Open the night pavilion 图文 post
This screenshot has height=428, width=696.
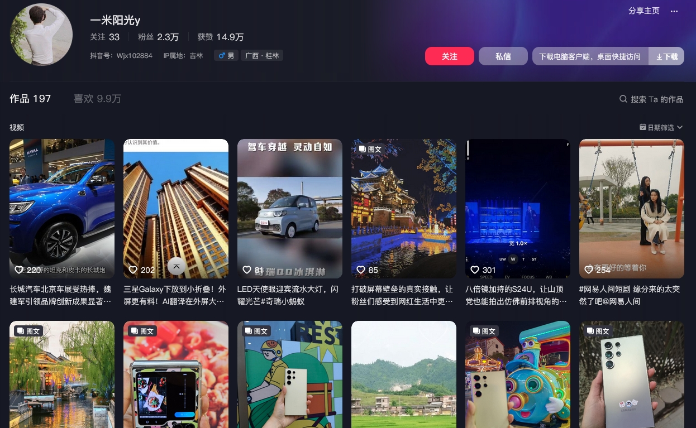pyautogui.click(x=404, y=209)
